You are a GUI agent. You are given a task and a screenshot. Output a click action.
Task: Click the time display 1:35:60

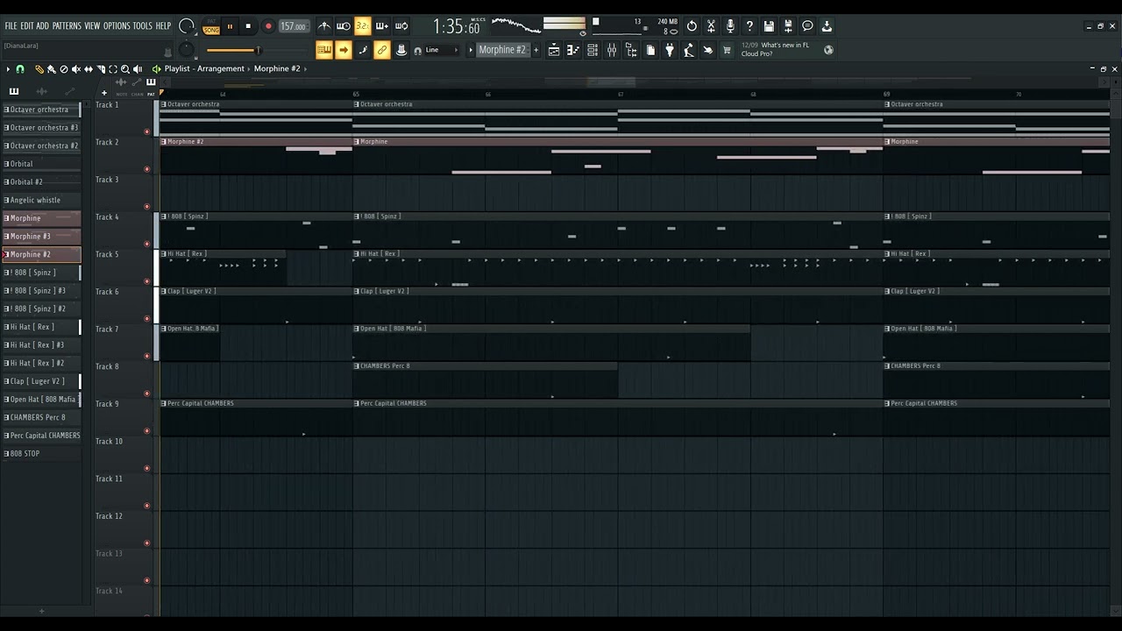coord(457,27)
